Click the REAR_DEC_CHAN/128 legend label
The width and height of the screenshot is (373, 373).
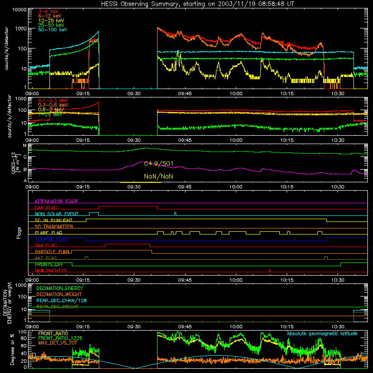click(x=62, y=300)
